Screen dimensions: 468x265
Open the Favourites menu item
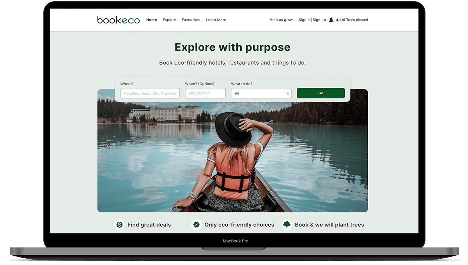[x=191, y=20]
